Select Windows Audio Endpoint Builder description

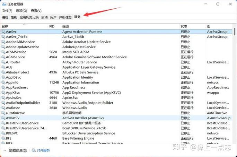click(88, 103)
